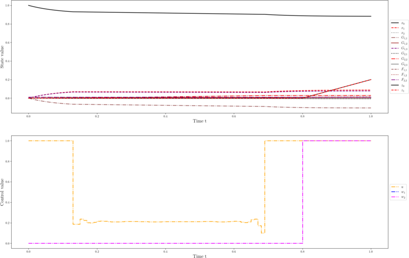Click the x₂ legend label
The image size is (409, 258).
pyautogui.click(x=403, y=33)
